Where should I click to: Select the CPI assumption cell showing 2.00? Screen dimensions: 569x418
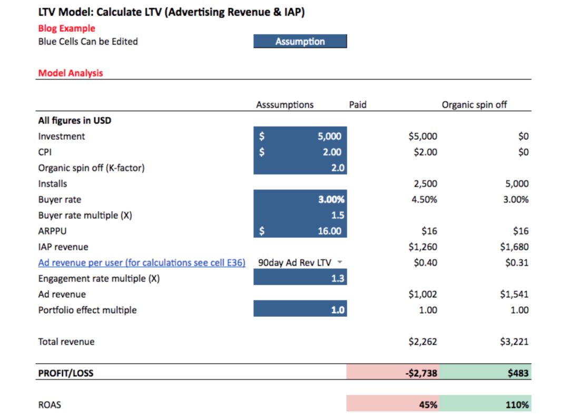[x=300, y=152]
